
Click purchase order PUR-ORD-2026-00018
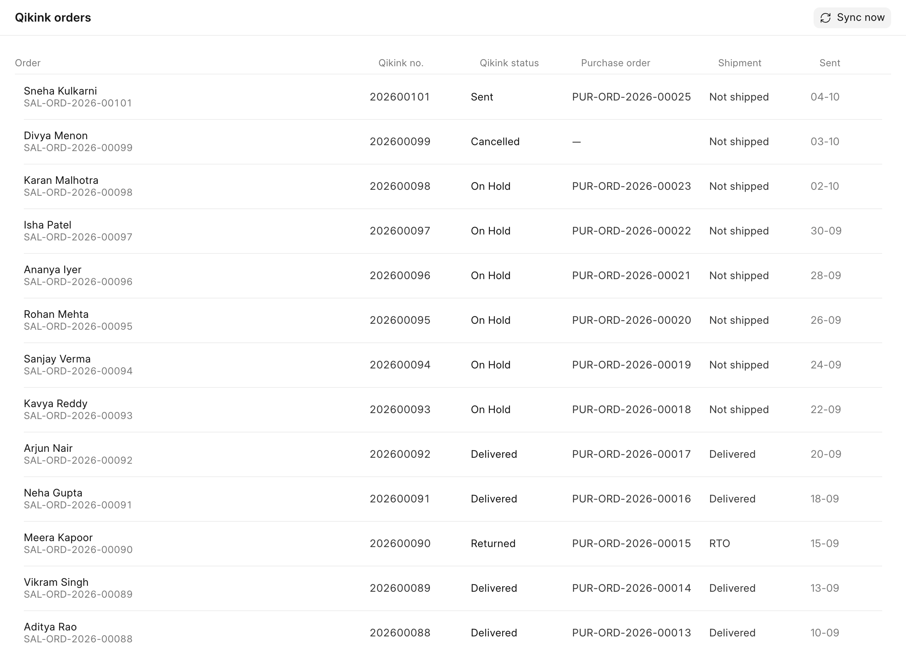pyautogui.click(x=631, y=410)
